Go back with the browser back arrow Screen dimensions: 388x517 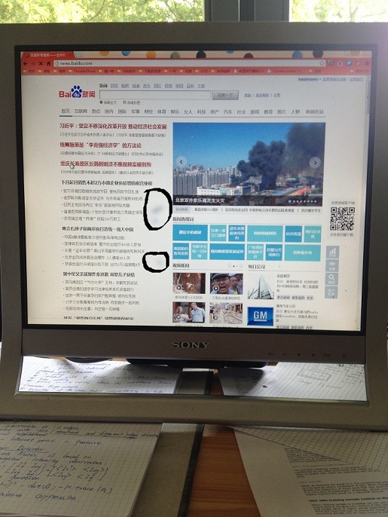point(26,63)
